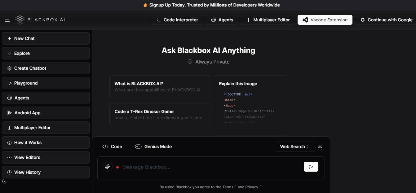The width and height of the screenshot is (416, 193).
Task: Open the Multiplayer Editor tab
Action: (x=268, y=20)
